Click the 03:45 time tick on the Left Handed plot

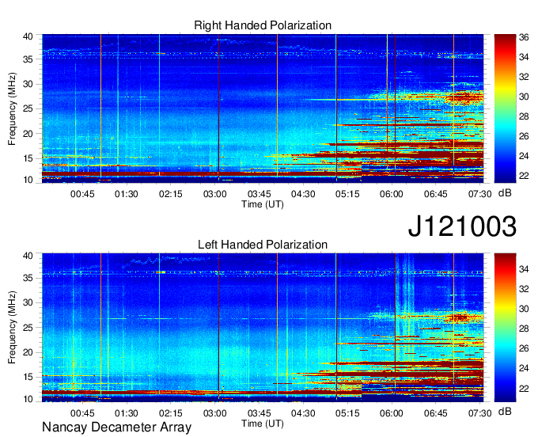click(259, 413)
